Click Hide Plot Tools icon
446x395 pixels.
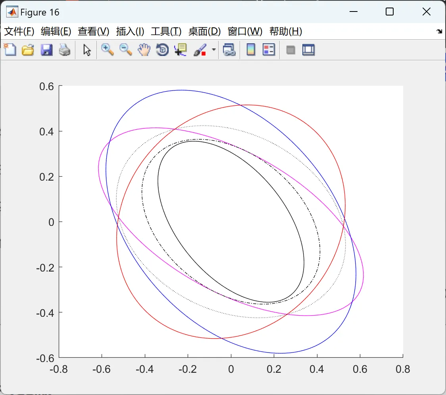pyautogui.click(x=290, y=50)
